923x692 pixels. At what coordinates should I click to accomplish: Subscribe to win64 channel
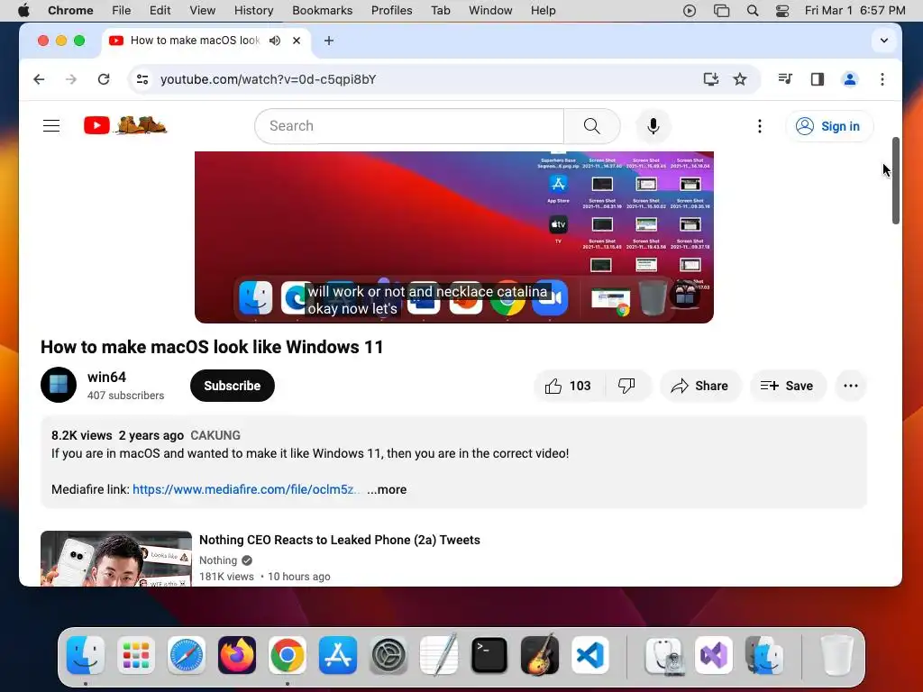point(233,386)
